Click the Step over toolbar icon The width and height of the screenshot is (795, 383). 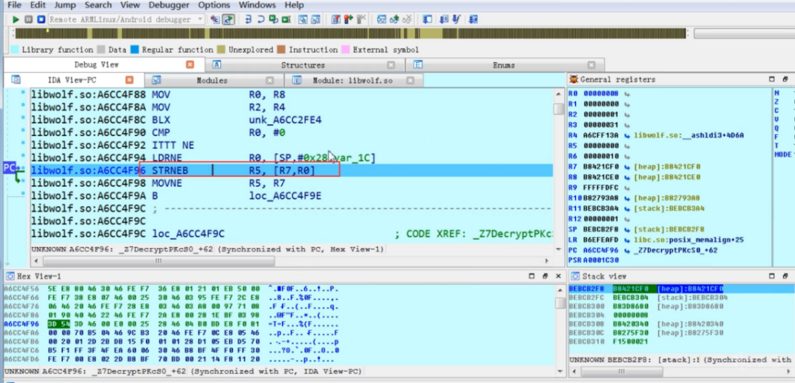pos(261,19)
